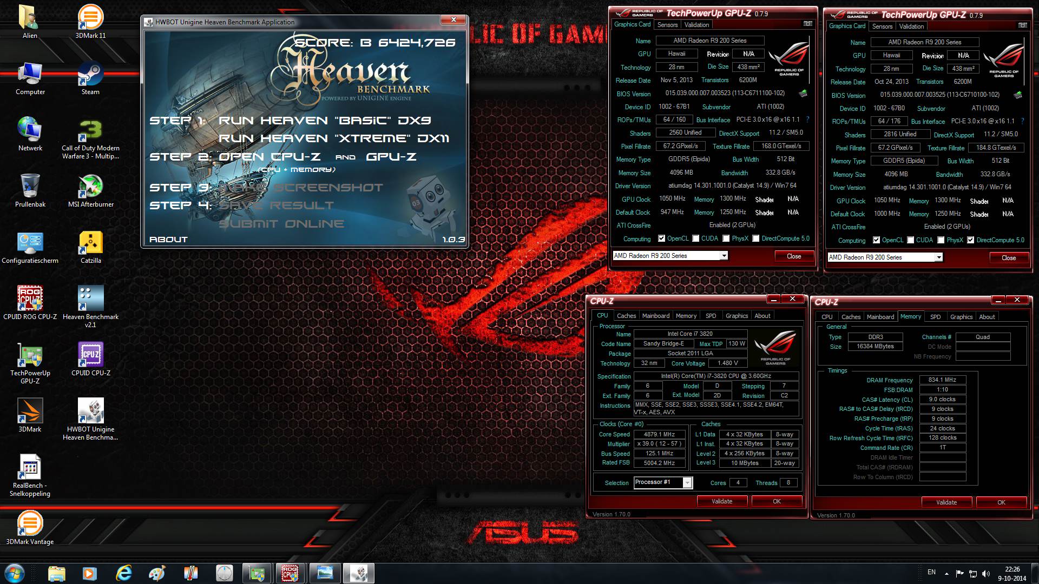Toggle OpenCL checkbox in left GPU-Z

pyautogui.click(x=661, y=238)
